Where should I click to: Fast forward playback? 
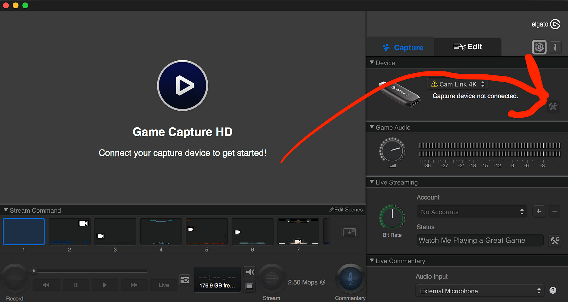[134, 285]
